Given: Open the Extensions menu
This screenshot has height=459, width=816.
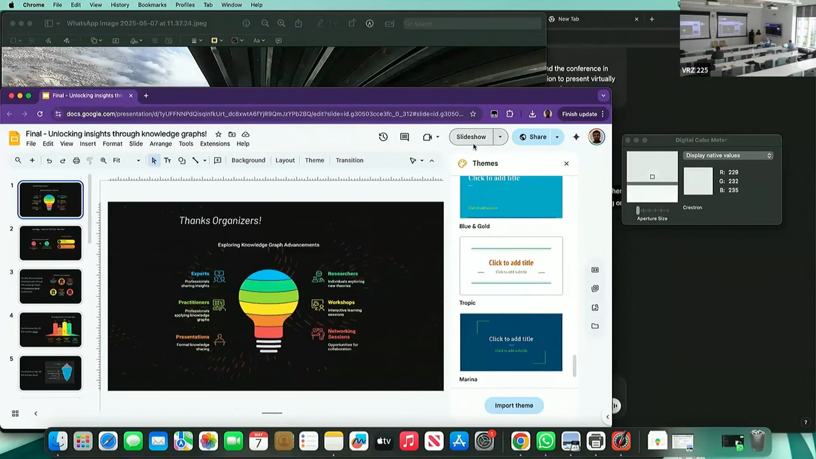Looking at the screenshot, I should click(x=215, y=144).
